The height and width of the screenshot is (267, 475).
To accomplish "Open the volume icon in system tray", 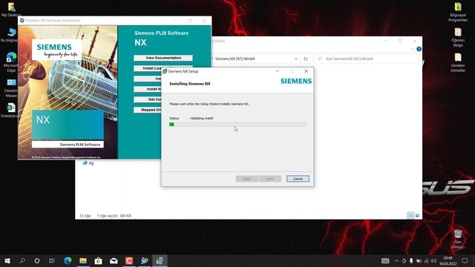I will tap(433, 260).
